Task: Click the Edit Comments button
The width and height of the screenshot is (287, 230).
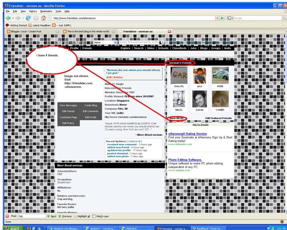Action: click(91, 111)
